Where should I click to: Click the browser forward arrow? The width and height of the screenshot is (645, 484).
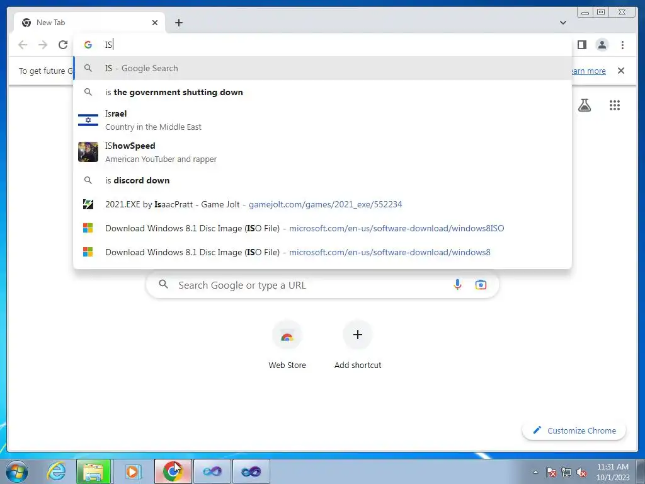coord(43,45)
